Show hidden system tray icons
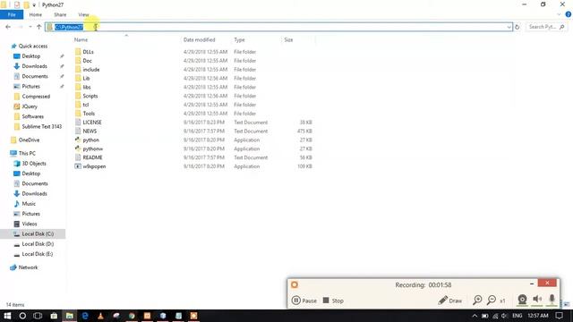 (x=475, y=316)
